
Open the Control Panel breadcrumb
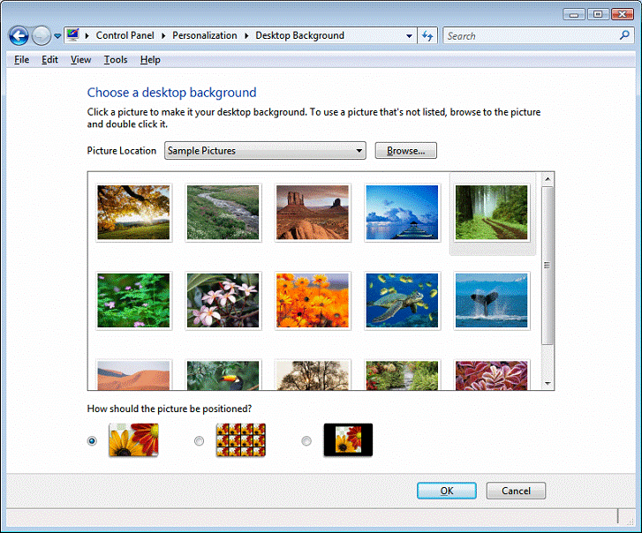pos(125,35)
